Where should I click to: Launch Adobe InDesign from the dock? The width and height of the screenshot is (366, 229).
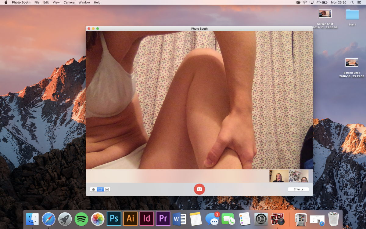147,219
